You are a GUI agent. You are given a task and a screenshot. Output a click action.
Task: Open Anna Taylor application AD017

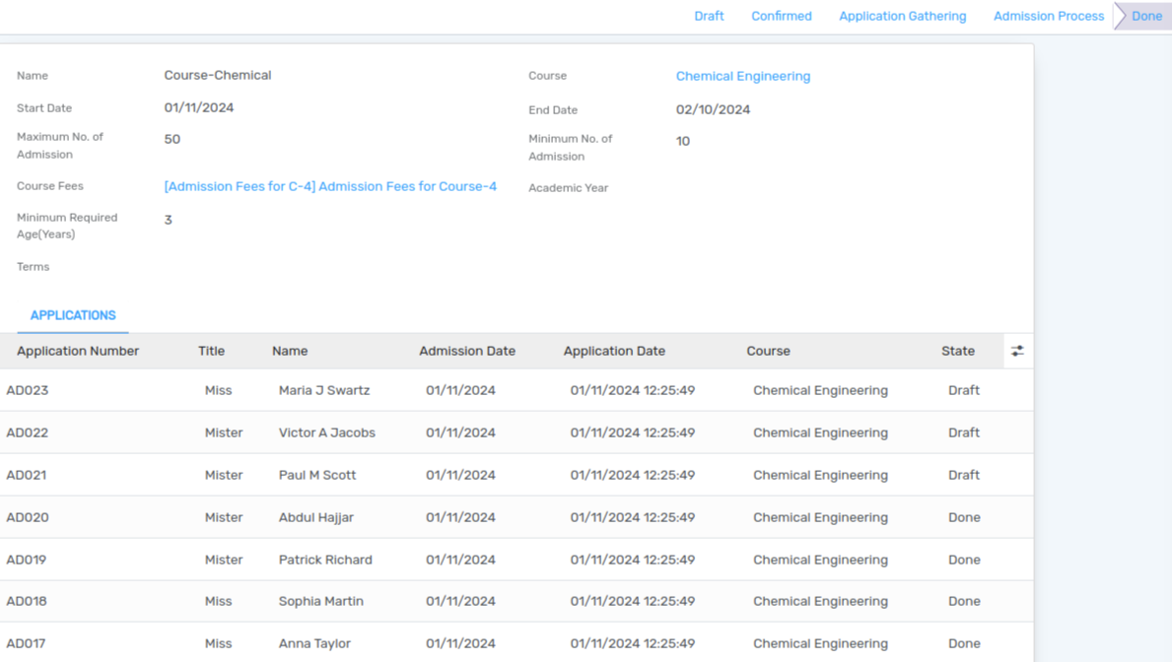pos(517,642)
